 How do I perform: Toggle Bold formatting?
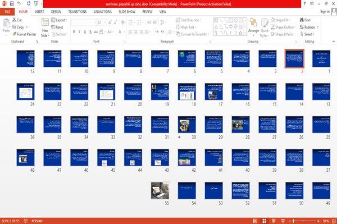coord(74,32)
